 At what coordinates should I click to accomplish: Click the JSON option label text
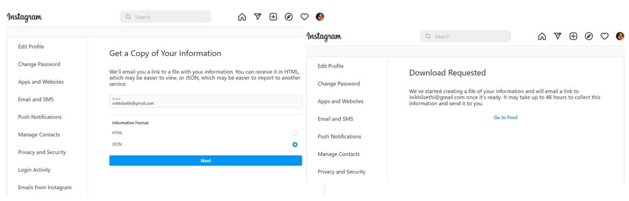pos(117,144)
